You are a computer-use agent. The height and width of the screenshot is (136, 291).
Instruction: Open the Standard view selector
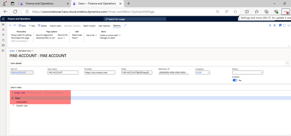coord(26,51)
